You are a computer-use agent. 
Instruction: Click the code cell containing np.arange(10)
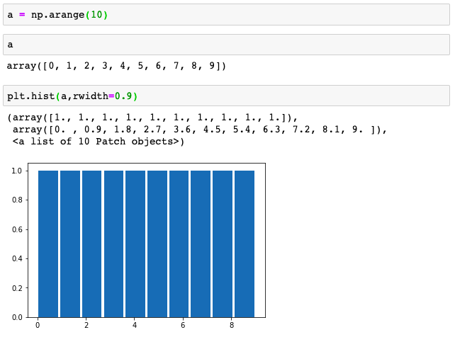click(x=226, y=15)
